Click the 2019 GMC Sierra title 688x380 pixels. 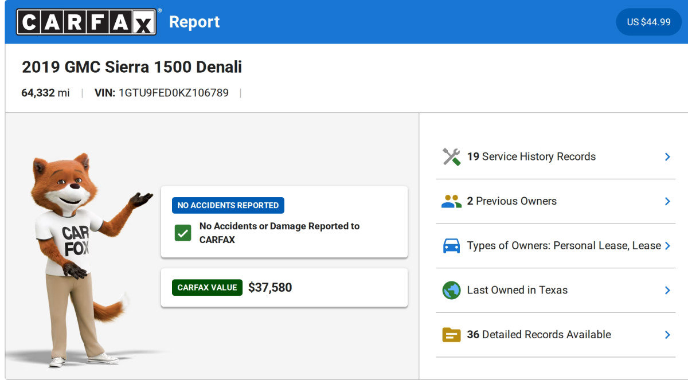pos(132,67)
